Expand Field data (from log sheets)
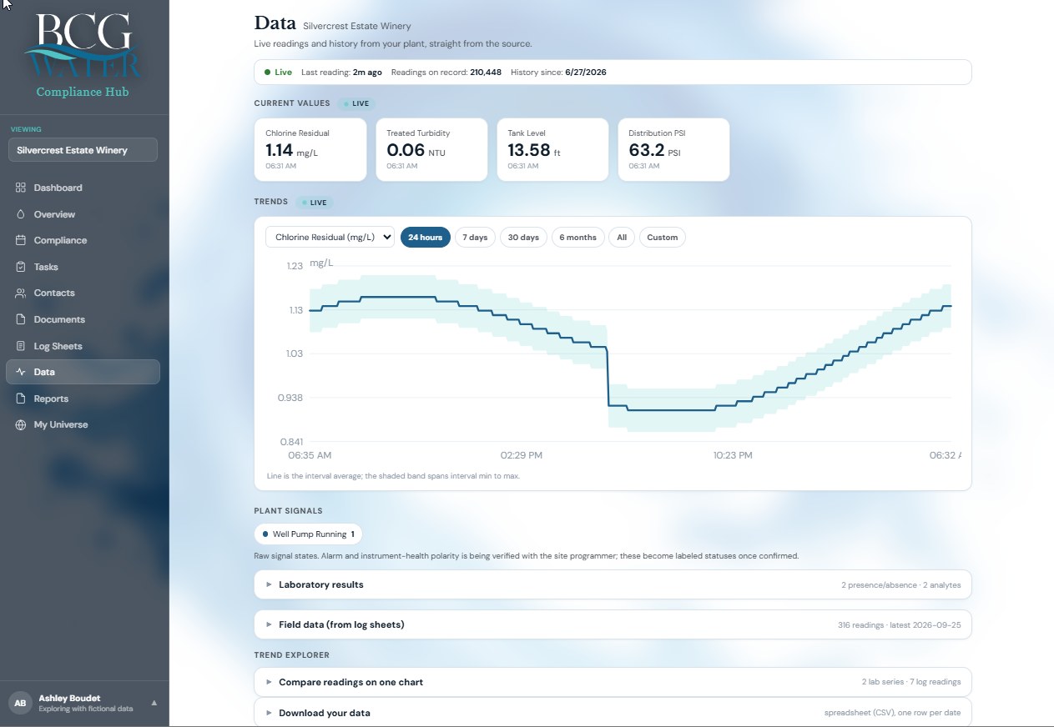The image size is (1054, 727). click(x=613, y=624)
